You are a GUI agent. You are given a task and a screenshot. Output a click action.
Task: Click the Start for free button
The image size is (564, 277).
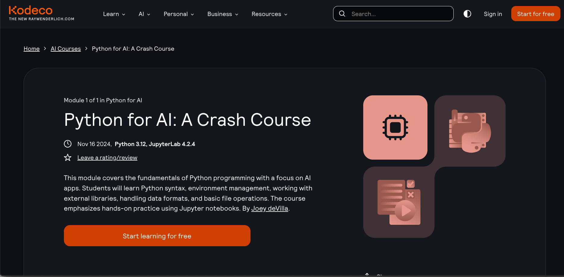tap(536, 14)
